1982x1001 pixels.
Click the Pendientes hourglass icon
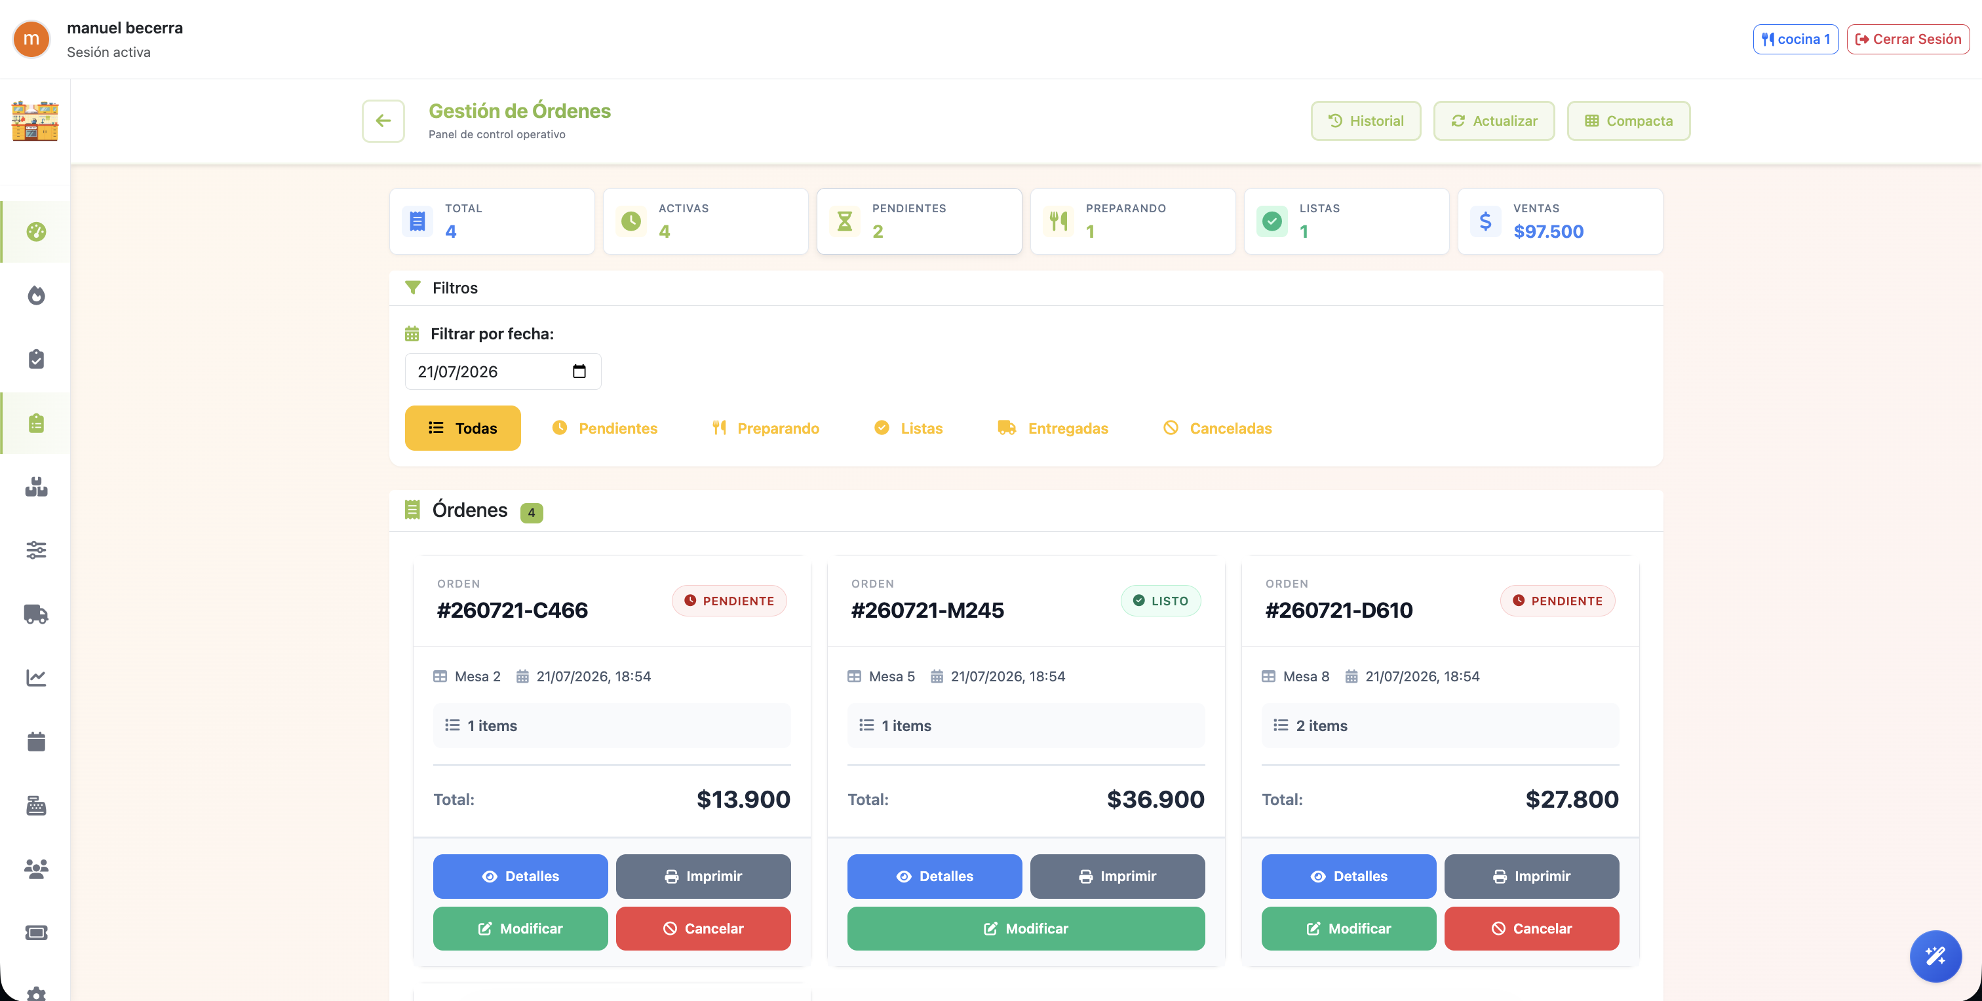pos(844,221)
